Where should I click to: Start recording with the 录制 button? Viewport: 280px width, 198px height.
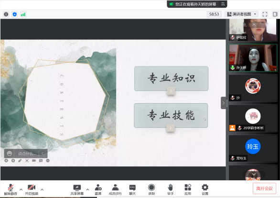(x=151, y=189)
